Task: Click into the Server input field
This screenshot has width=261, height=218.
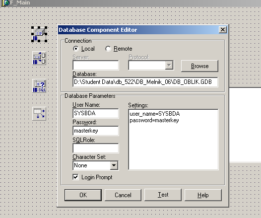Action: (x=96, y=65)
